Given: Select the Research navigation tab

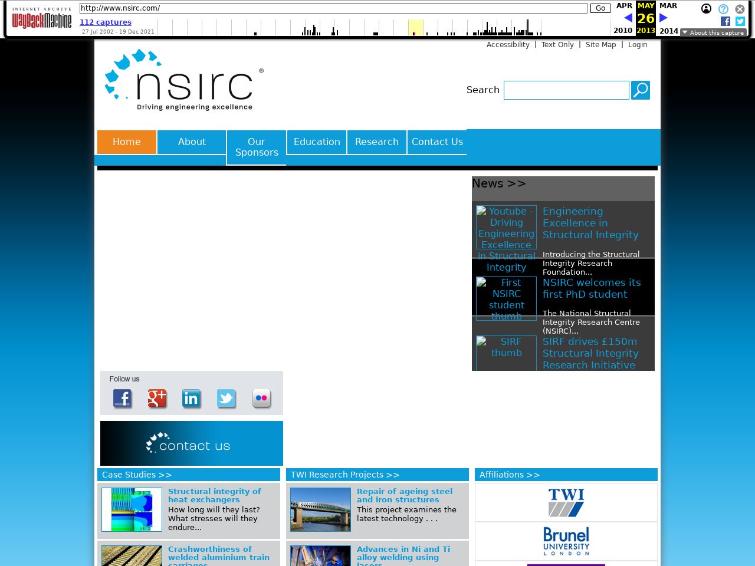Looking at the screenshot, I should (x=377, y=142).
